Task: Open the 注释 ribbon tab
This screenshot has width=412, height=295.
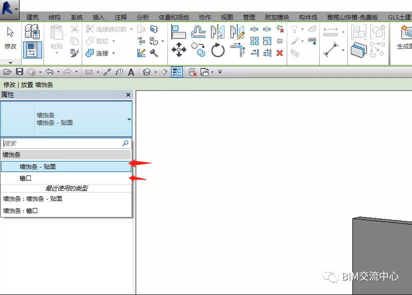Action: tap(121, 17)
